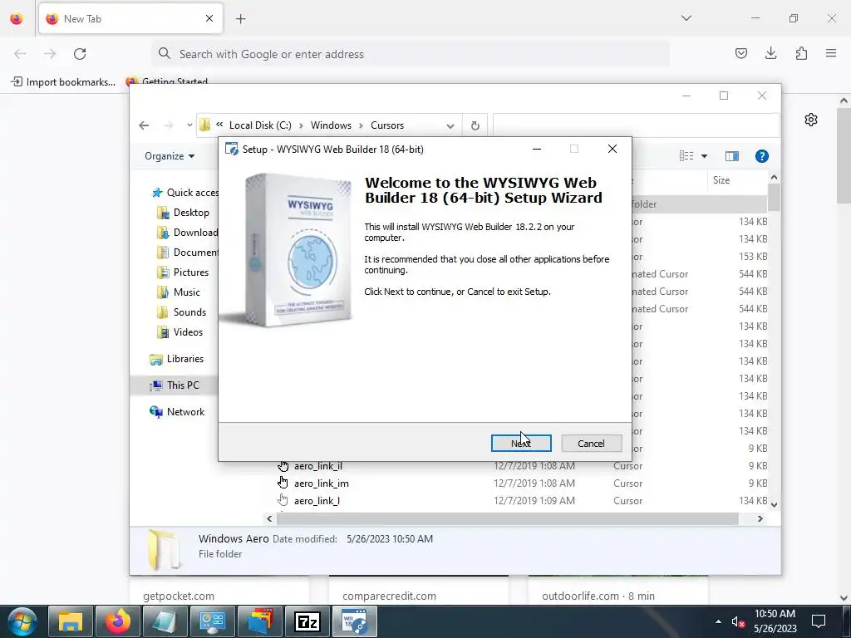
Task: Select Quick access in navigation pane
Action: click(x=185, y=193)
